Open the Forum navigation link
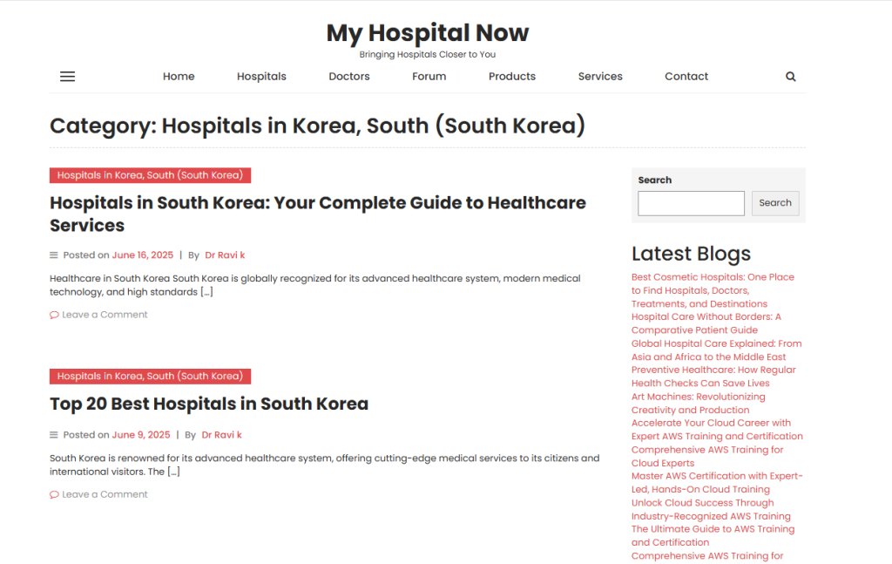The height and width of the screenshot is (564, 892). 429,77
